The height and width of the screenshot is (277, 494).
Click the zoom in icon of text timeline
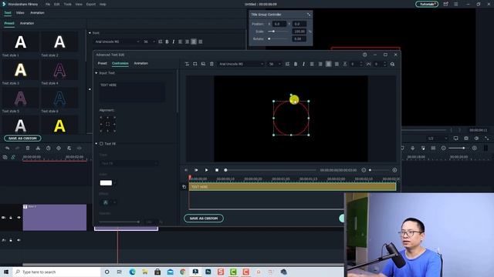point(394,170)
